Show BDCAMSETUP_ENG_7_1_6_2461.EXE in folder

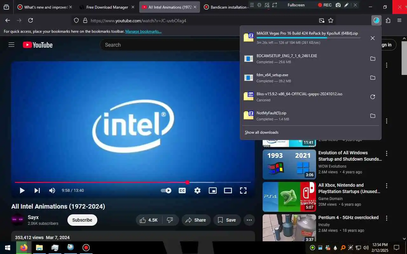click(x=373, y=59)
